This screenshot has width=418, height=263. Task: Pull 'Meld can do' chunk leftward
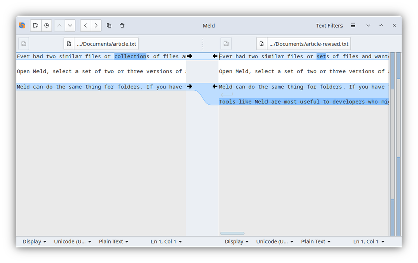pos(215,87)
